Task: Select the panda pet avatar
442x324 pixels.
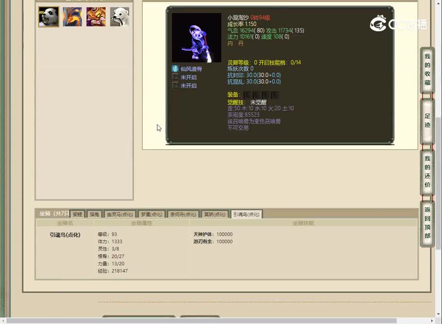Action: coord(49,17)
